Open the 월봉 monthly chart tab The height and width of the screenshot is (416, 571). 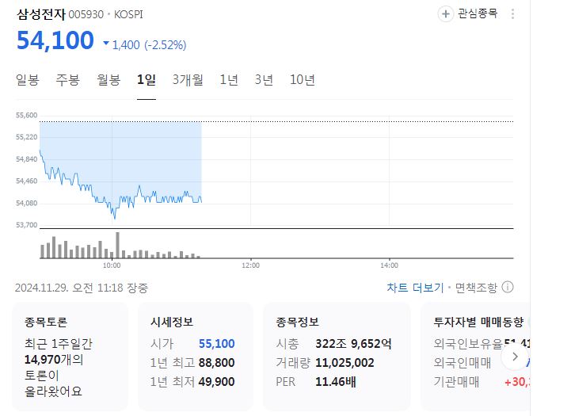[x=108, y=79]
